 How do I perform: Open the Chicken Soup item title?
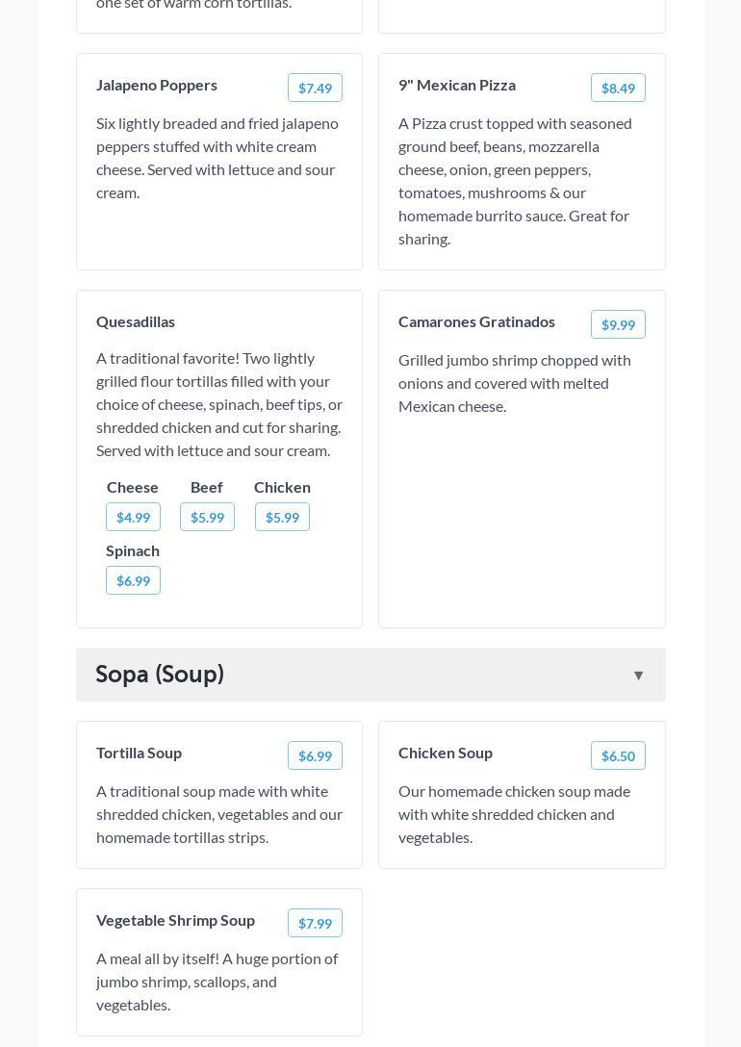pos(446,753)
